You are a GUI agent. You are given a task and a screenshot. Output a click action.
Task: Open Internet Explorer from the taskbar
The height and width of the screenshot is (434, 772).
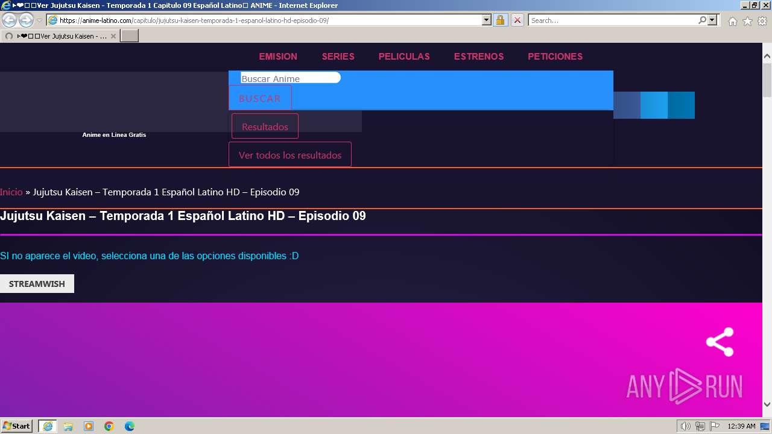pyautogui.click(x=48, y=426)
